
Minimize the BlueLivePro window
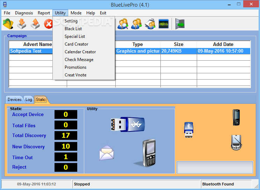point(229,5)
